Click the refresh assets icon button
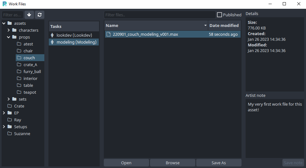Viewport: 306px width, 168px height. pyautogui.click(x=39, y=15)
